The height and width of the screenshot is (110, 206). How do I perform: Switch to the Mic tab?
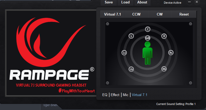tap(125, 95)
